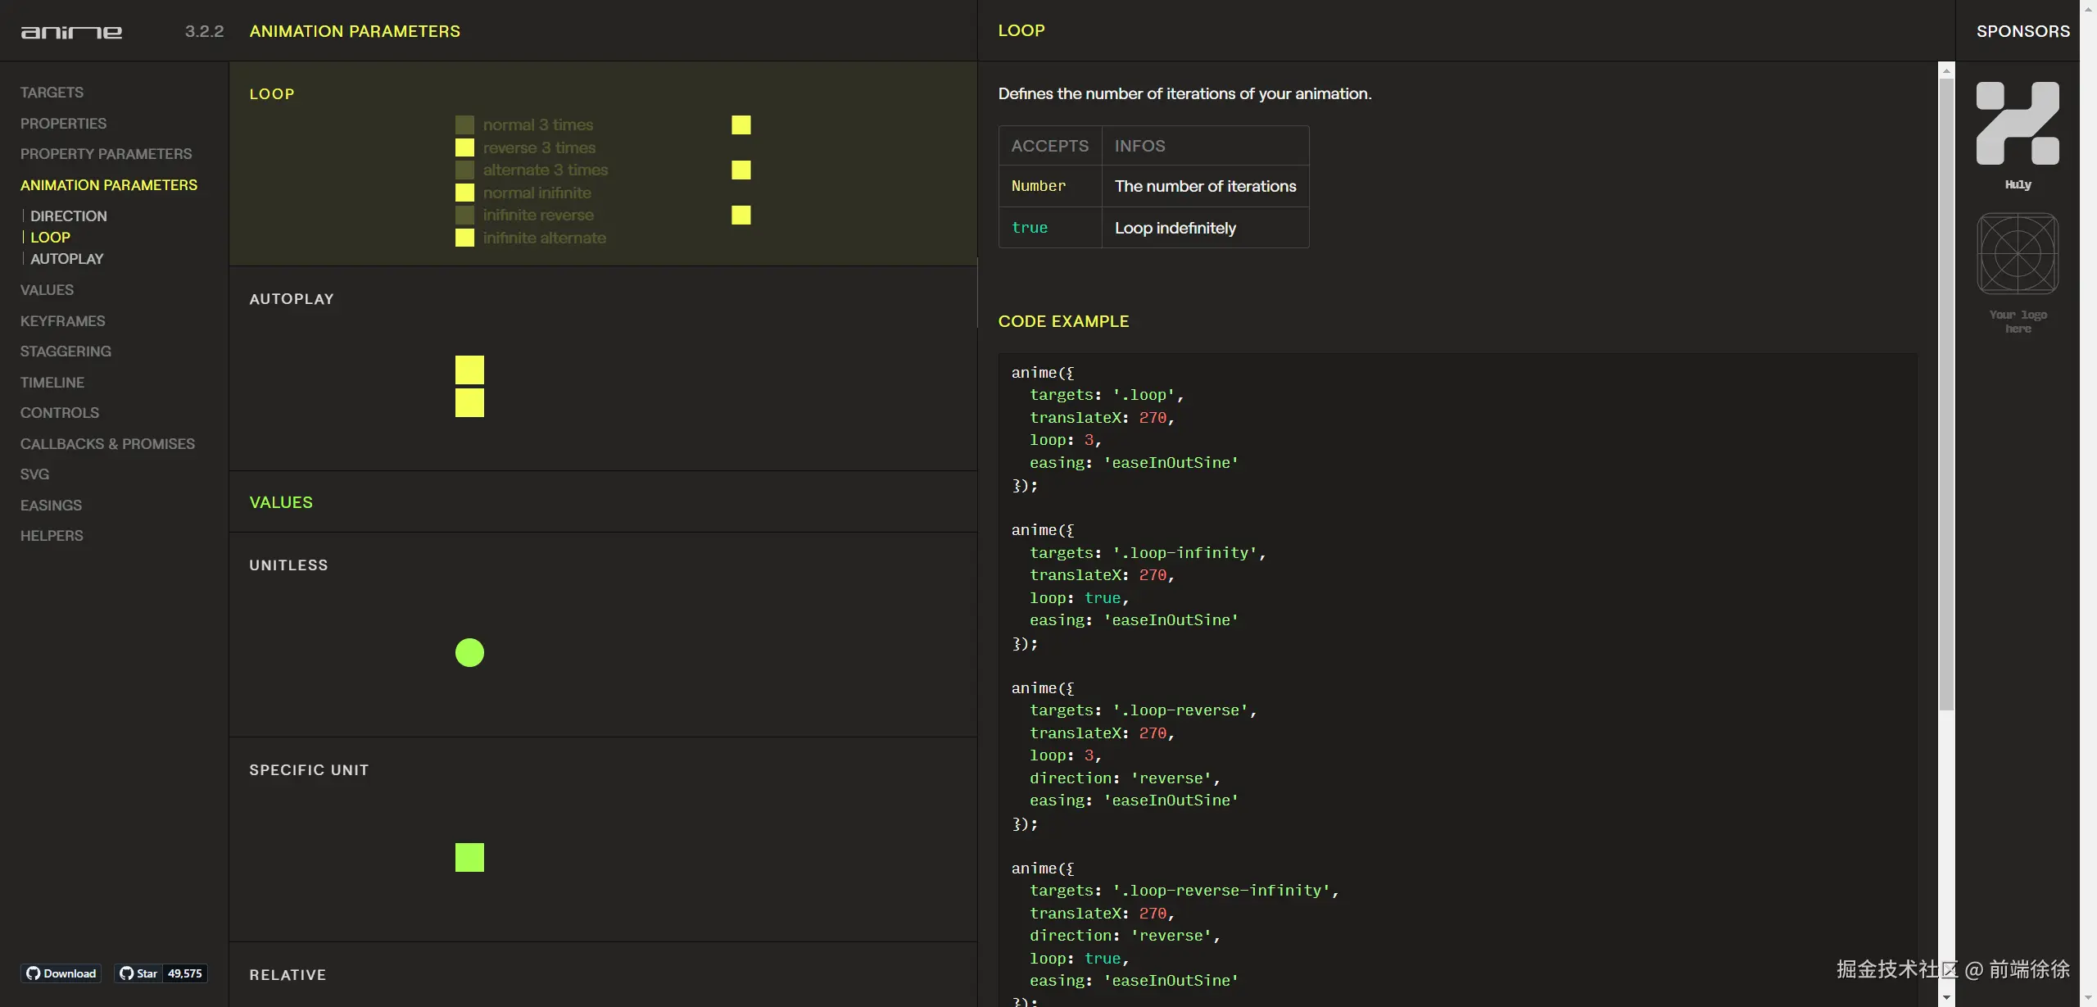Click the green circle in Unitless demo
The image size is (2097, 1007).
click(x=469, y=653)
